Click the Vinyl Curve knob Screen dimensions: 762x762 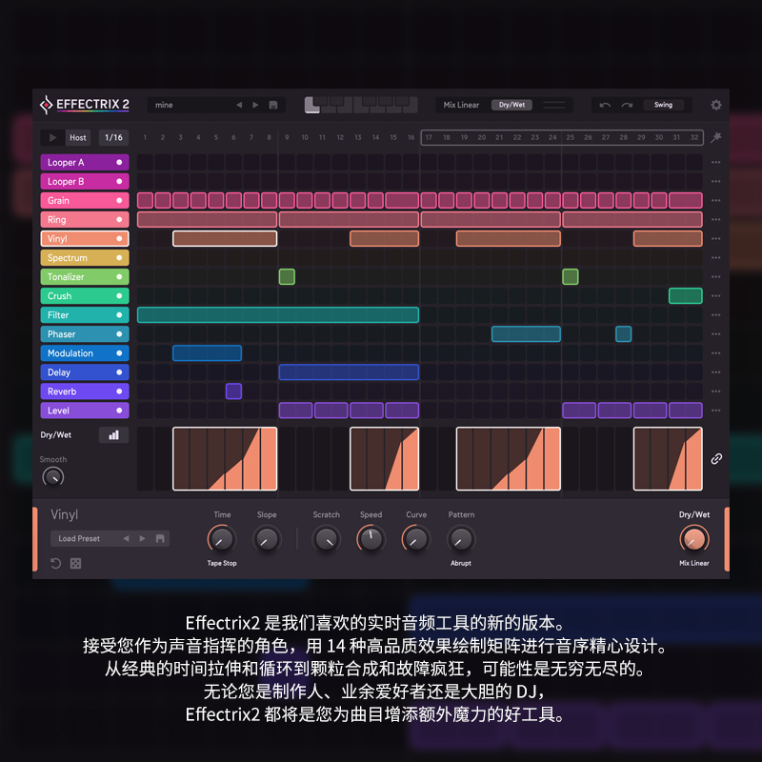click(x=416, y=539)
